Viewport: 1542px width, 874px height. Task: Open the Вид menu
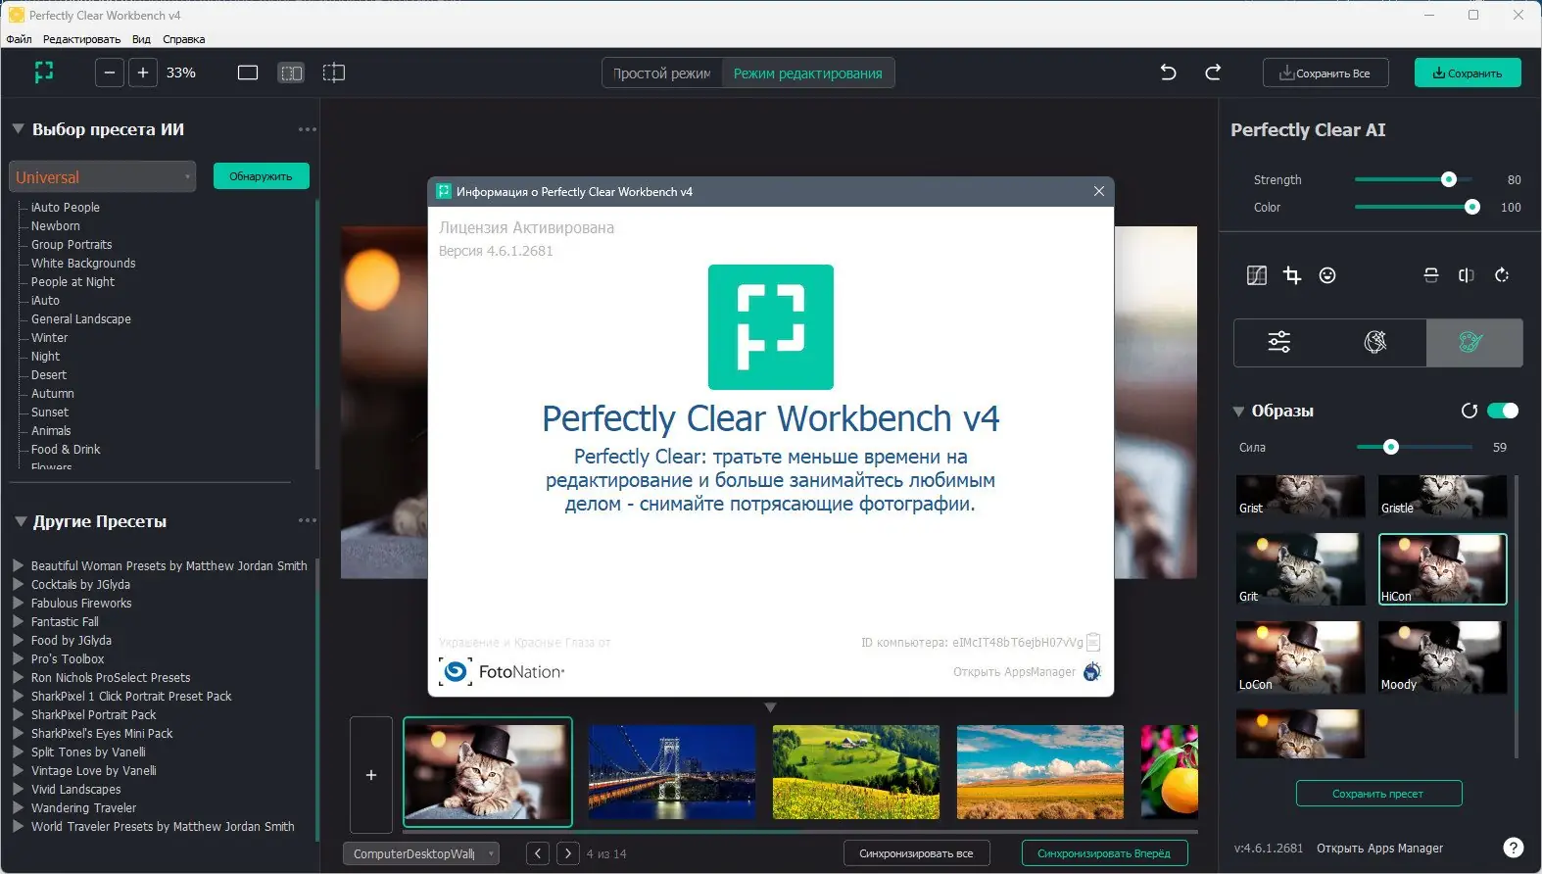pyautogui.click(x=141, y=39)
